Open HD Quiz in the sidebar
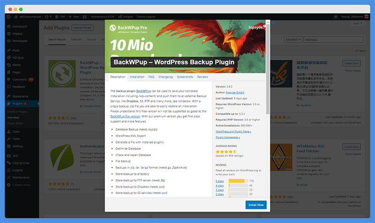 [18, 58]
